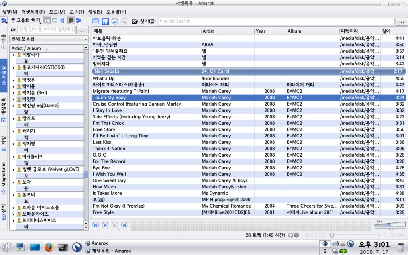This screenshot has width=408, height=255.
Task: Click the clear playlist icon
Action: click(96, 21)
